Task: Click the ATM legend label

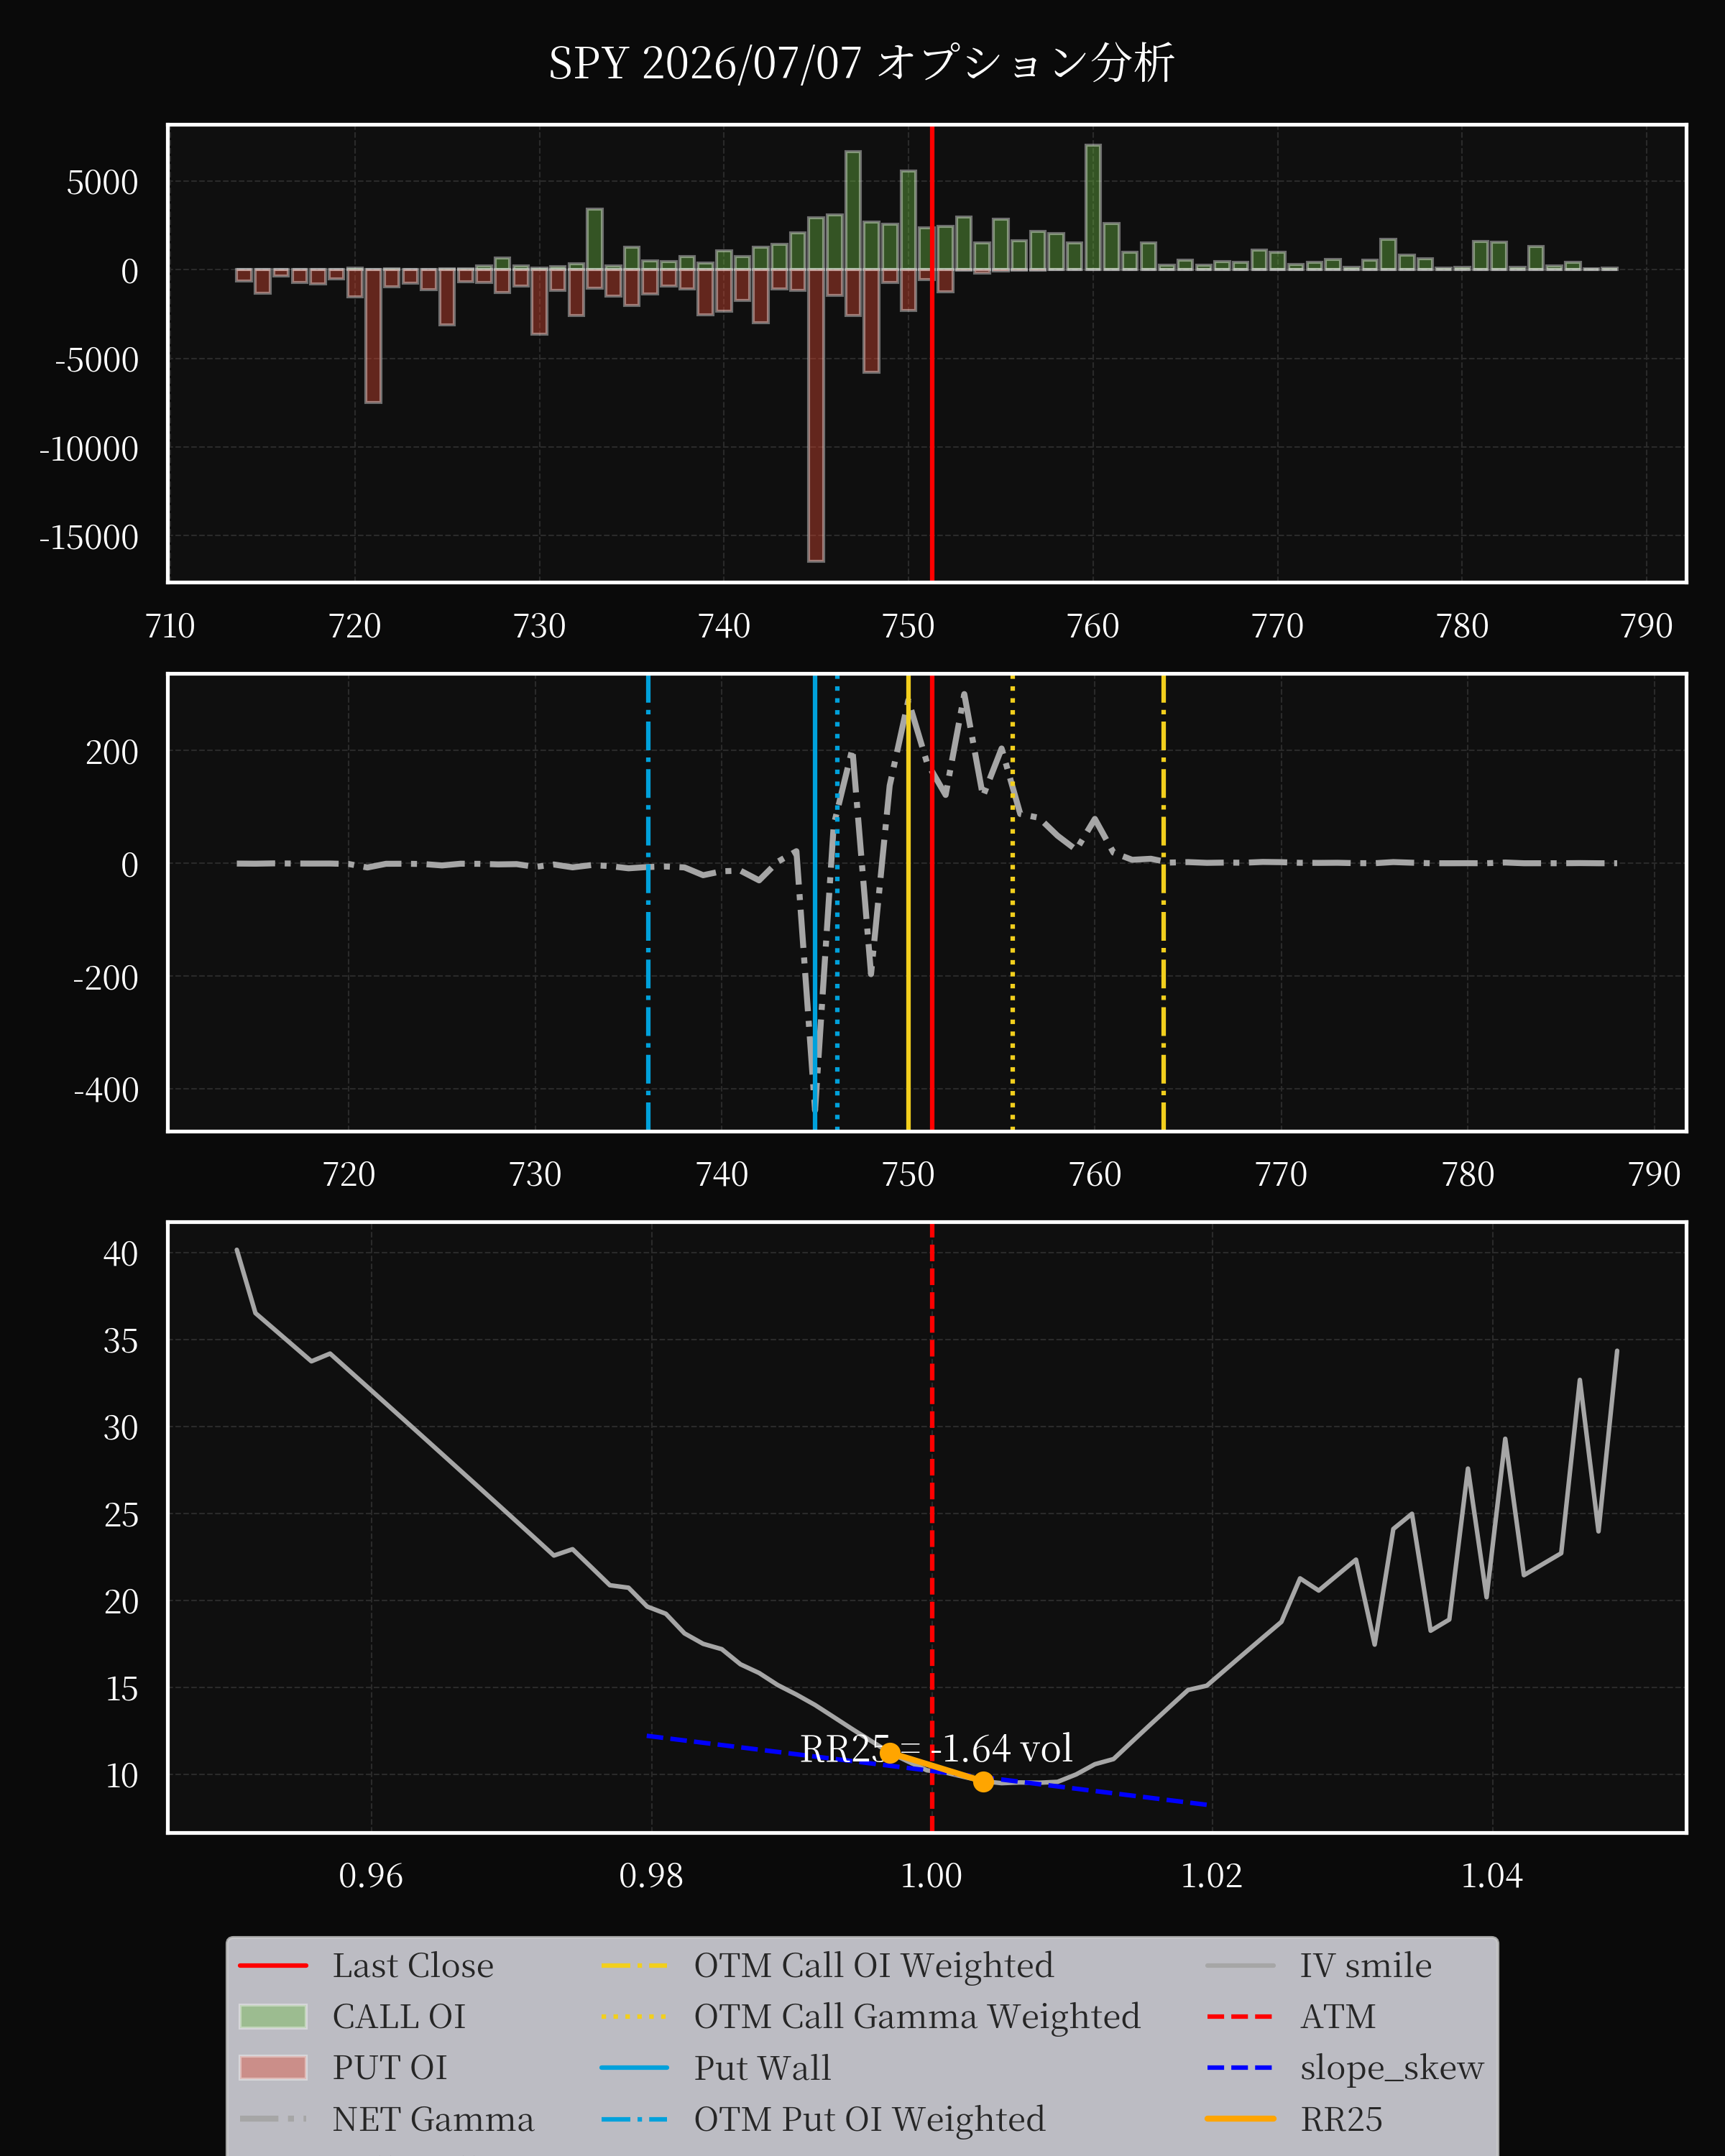Action: coord(1337,2016)
